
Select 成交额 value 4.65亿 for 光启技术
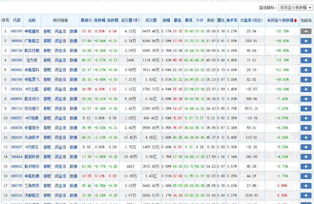click(151, 137)
